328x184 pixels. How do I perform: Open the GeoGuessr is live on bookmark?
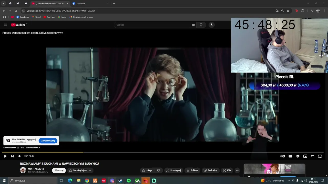pos(81,17)
